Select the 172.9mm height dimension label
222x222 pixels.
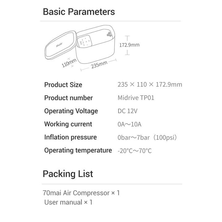(x=129, y=45)
